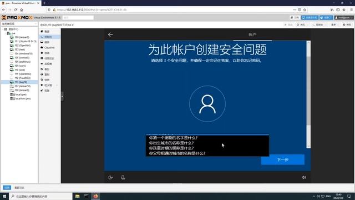Screen dimensions: 355x200
Task: Select the Datacenter (数据中心) root node
Action: (x=13, y=29)
